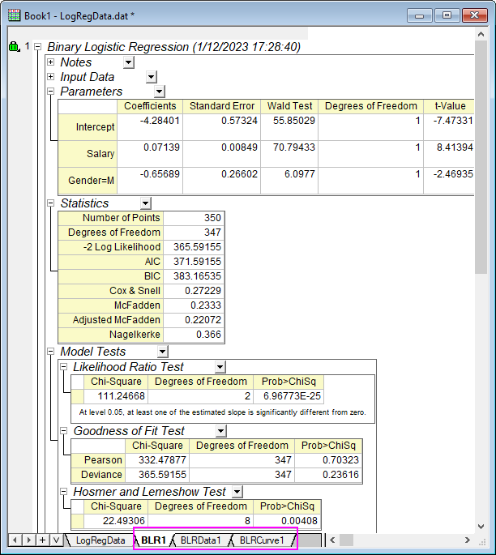The image size is (496, 555).
Task: Open the Hosmer and Lemeshow Test dropdown
Action: [x=237, y=492]
